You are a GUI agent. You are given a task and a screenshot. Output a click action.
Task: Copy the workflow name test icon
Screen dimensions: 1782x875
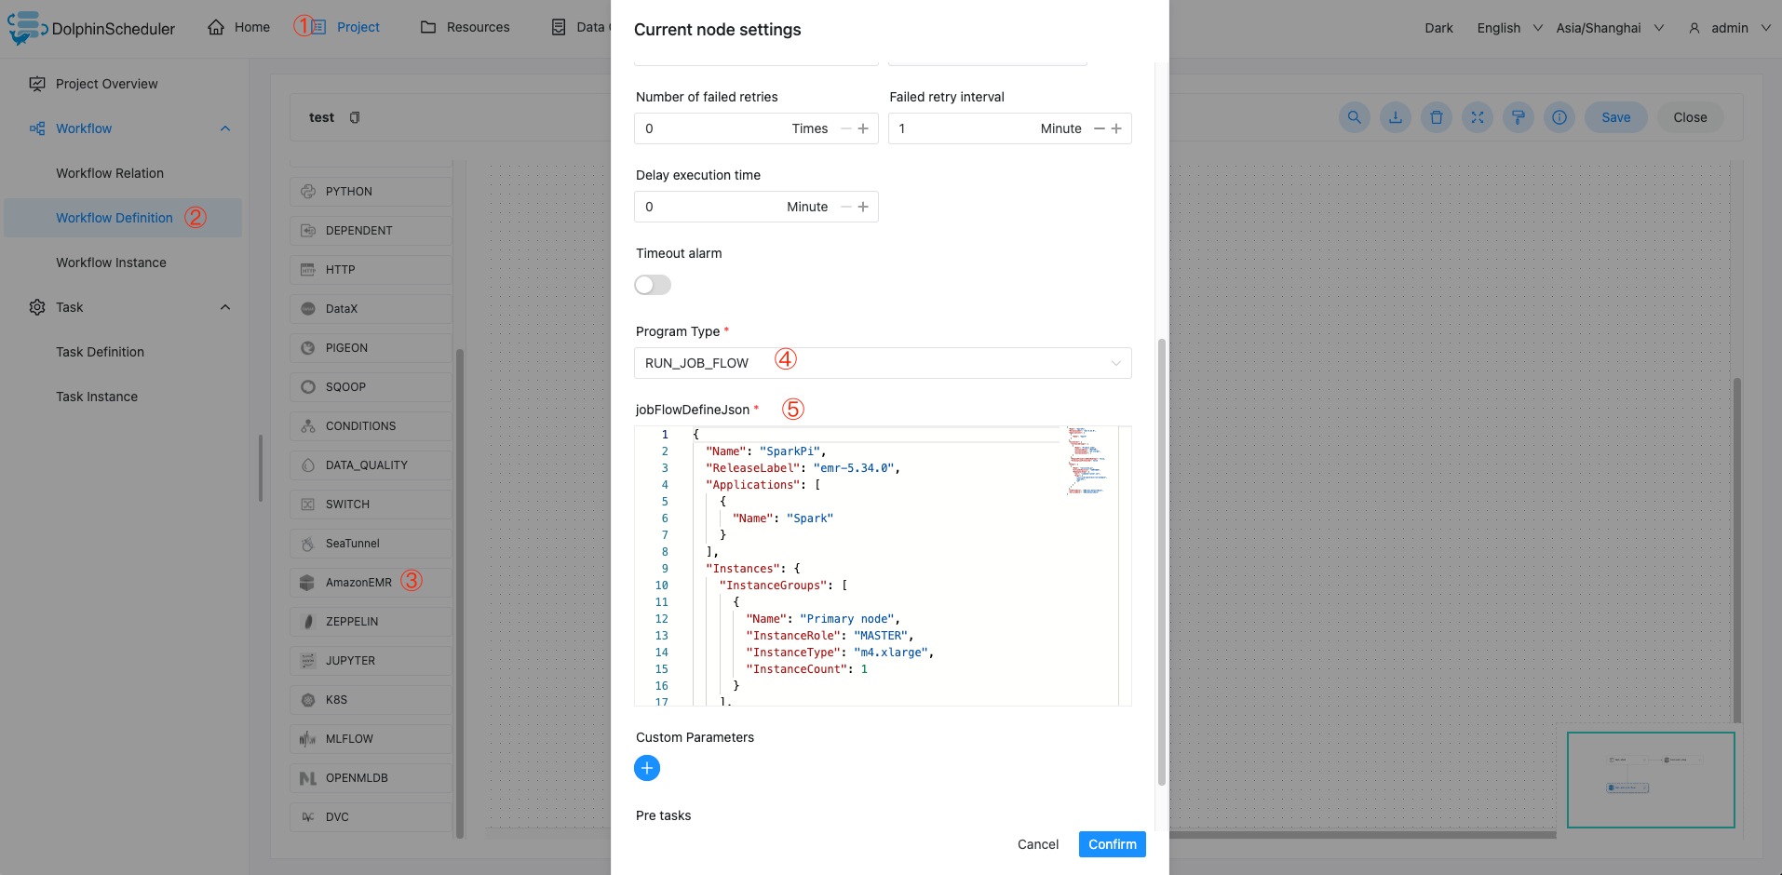point(355,117)
